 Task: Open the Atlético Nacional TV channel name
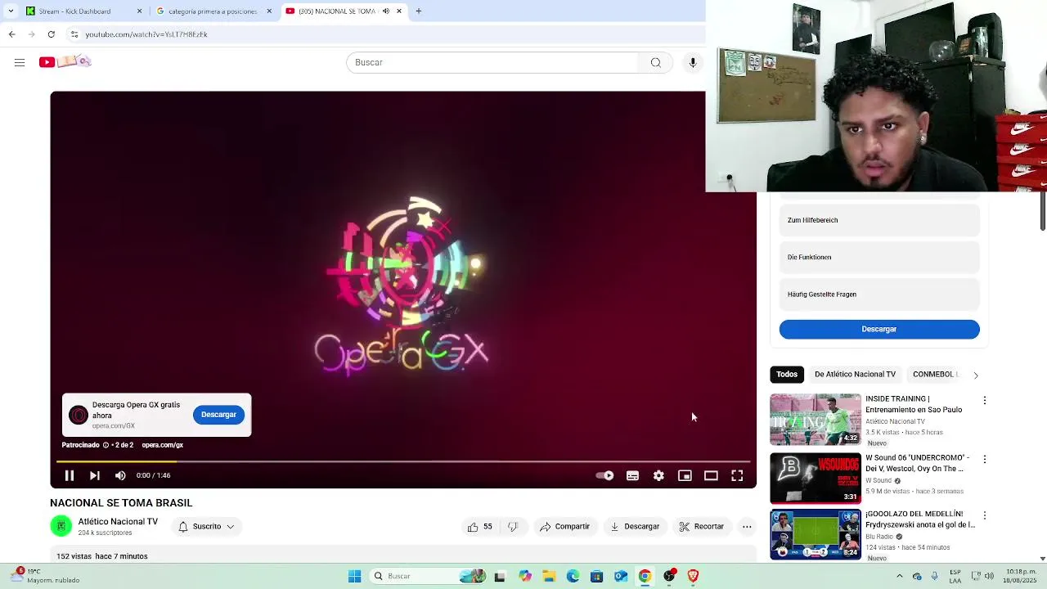coord(118,521)
